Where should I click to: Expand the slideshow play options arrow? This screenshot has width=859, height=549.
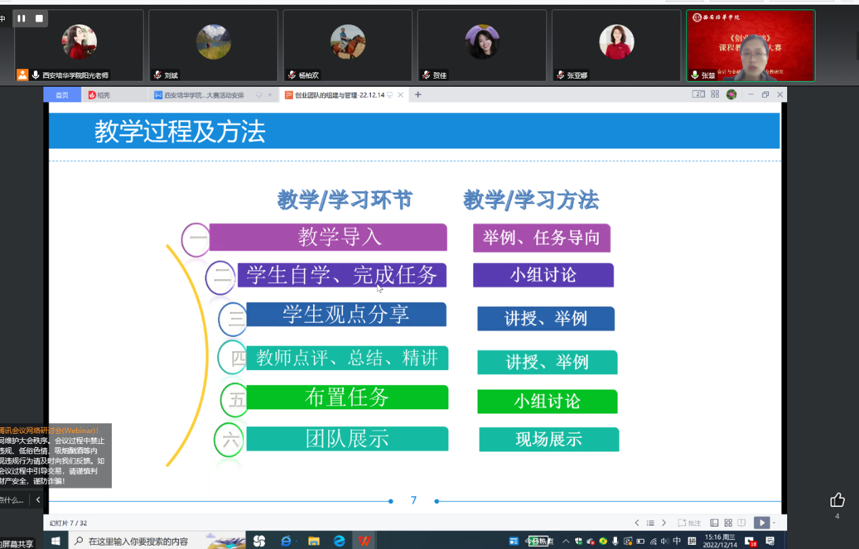(774, 523)
